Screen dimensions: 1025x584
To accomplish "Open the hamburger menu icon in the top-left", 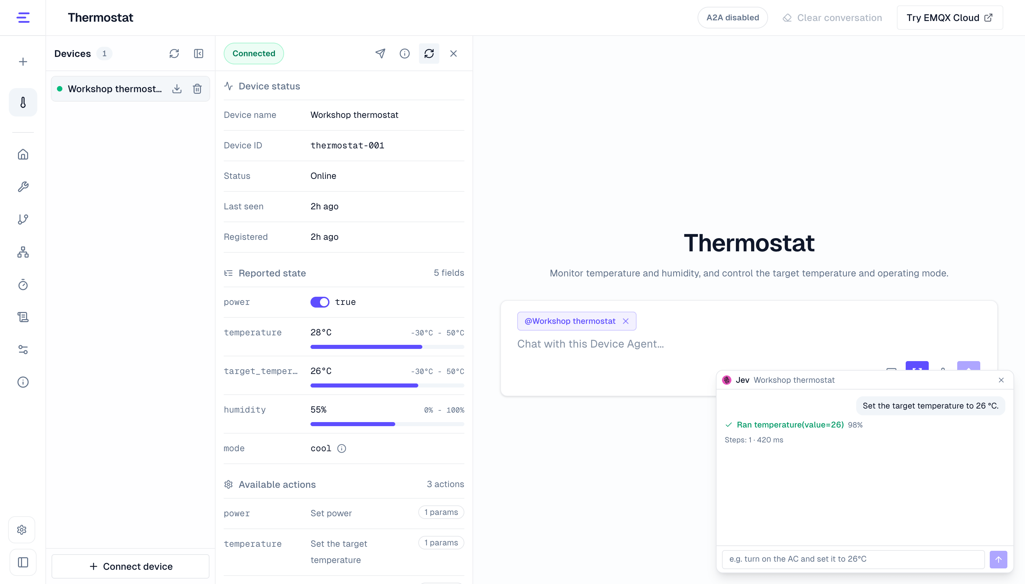I will (23, 18).
